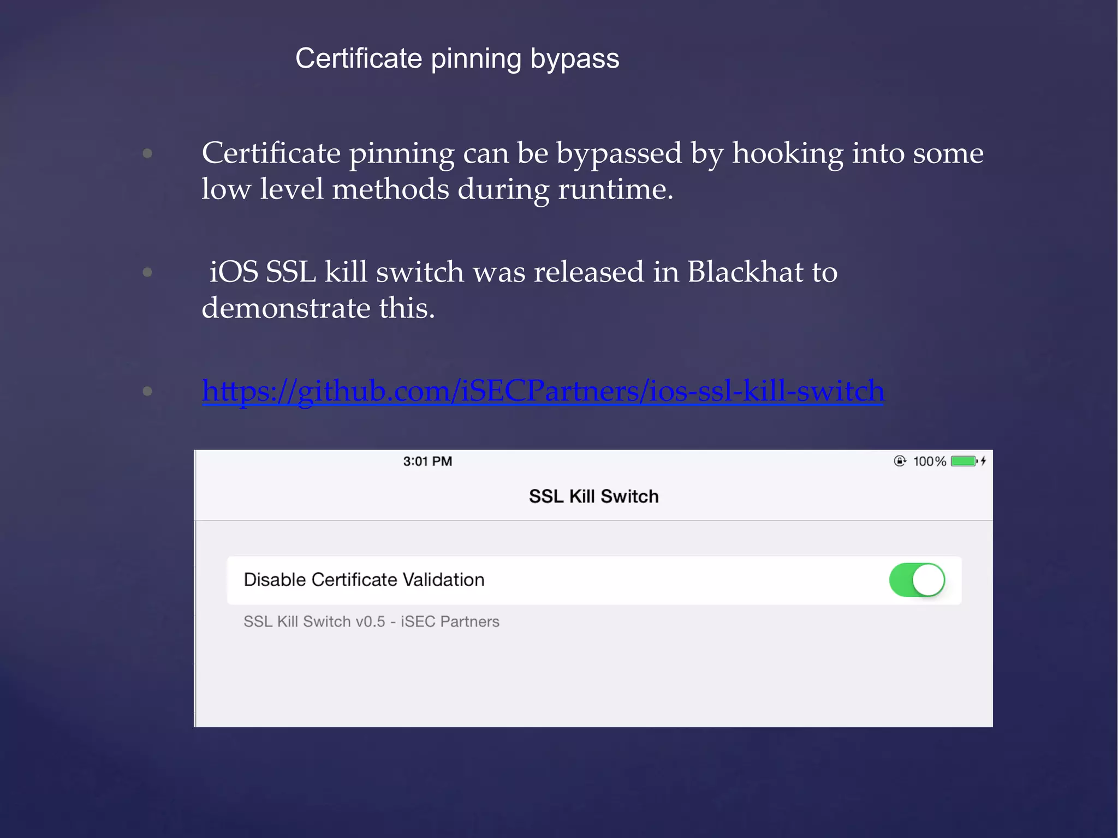
Task: Click the '3:01 PM' clock text
Action: 427,462
